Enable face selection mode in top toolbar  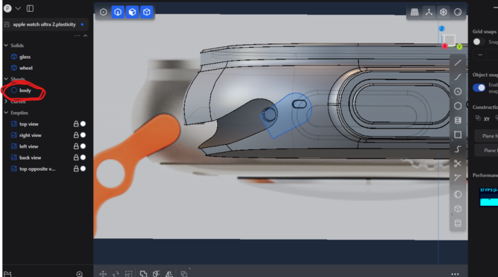(x=132, y=12)
